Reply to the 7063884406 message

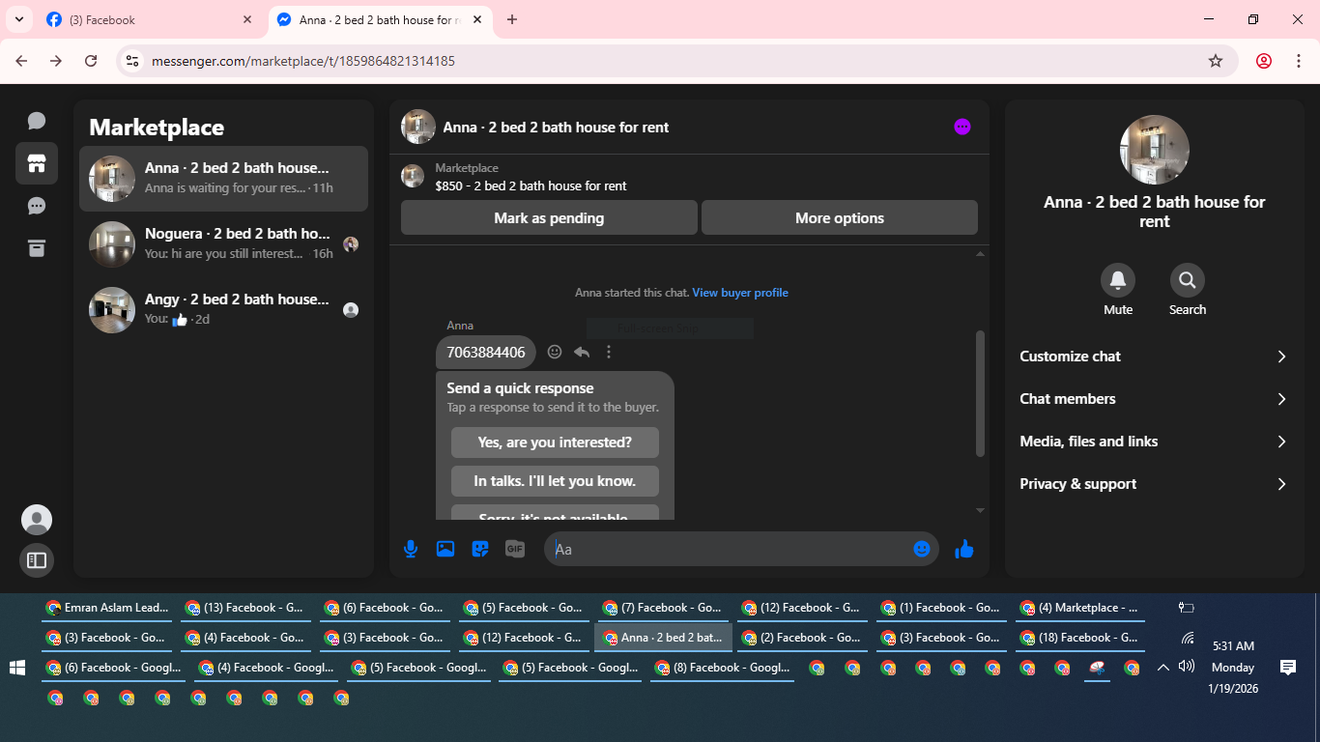click(582, 352)
